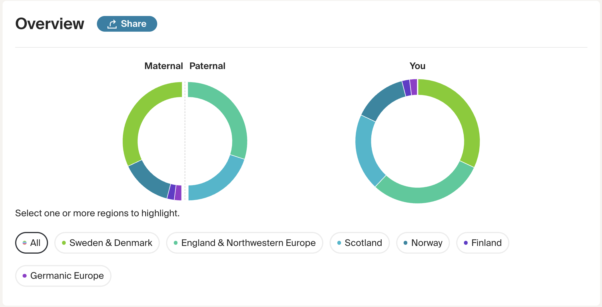Toggle England & Northwestern Europe filter
The width and height of the screenshot is (602, 307).
coord(244,243)
